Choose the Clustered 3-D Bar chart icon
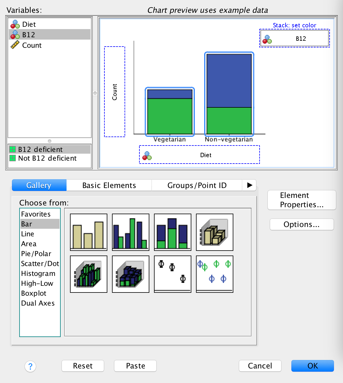Viewport: 343px width, 383px height. point(88,274)
